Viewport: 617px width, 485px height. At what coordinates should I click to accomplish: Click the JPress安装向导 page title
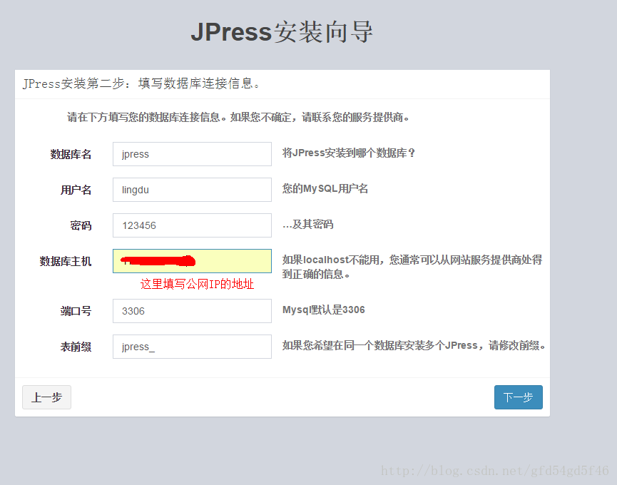point(282,32)
